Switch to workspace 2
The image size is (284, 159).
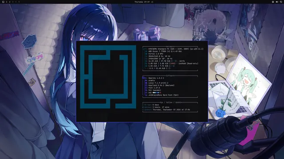pos(10,2)
